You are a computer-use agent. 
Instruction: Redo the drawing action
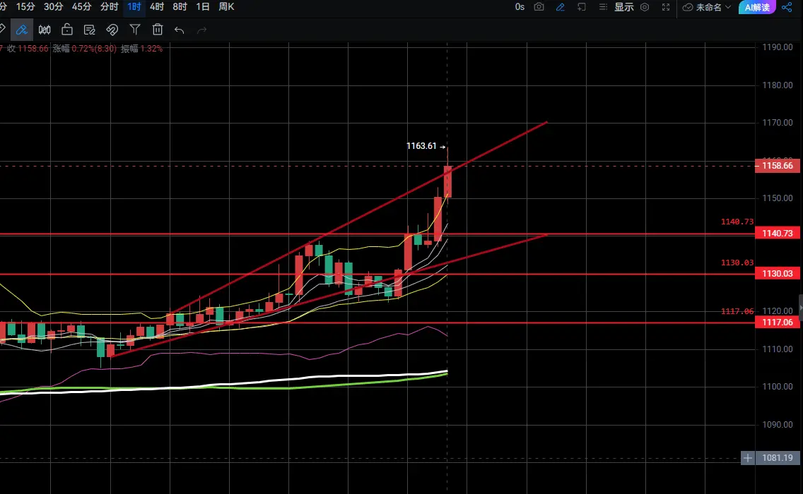[x=201, y=30]
